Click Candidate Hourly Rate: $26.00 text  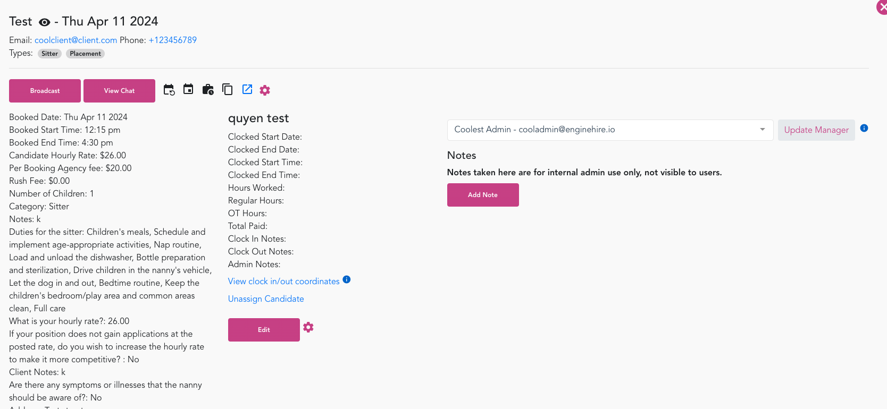click(x=68, y=156)
